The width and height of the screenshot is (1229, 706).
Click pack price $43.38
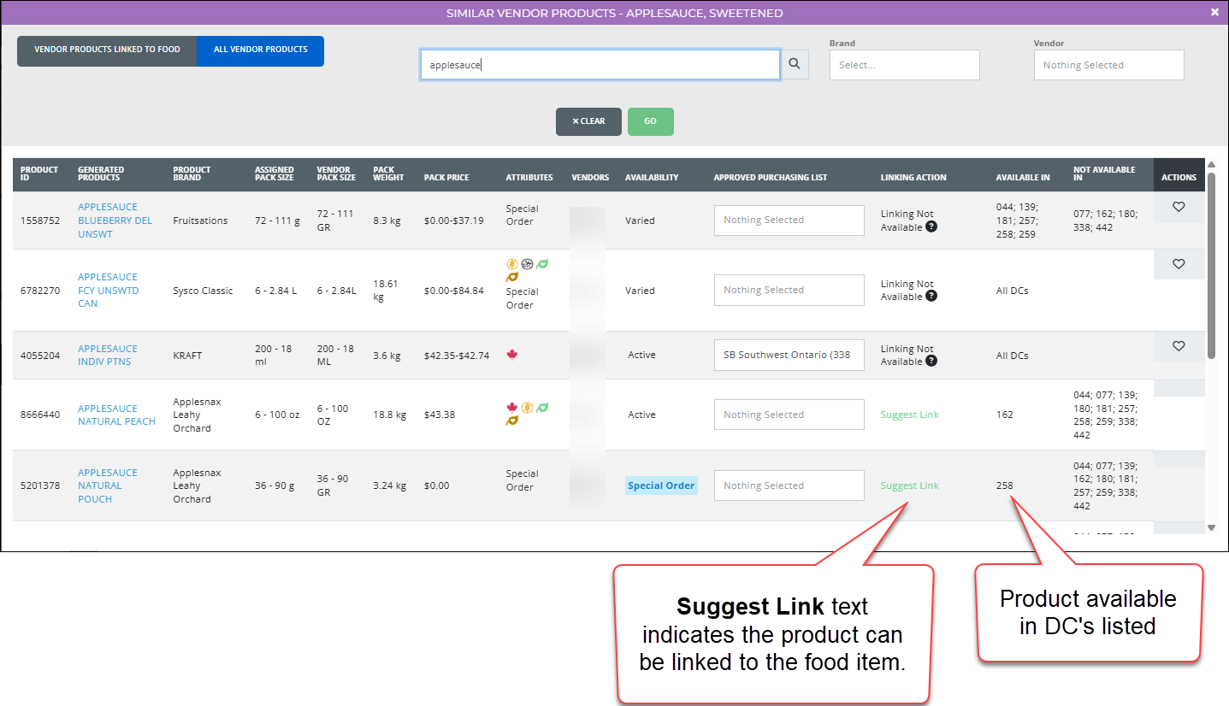(440, 415)
